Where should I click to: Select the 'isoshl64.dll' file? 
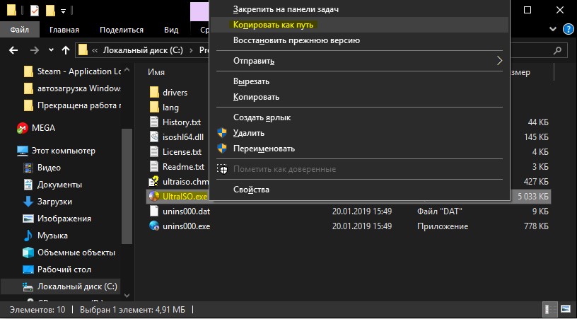pyautogui.click(x=182, y=137)
